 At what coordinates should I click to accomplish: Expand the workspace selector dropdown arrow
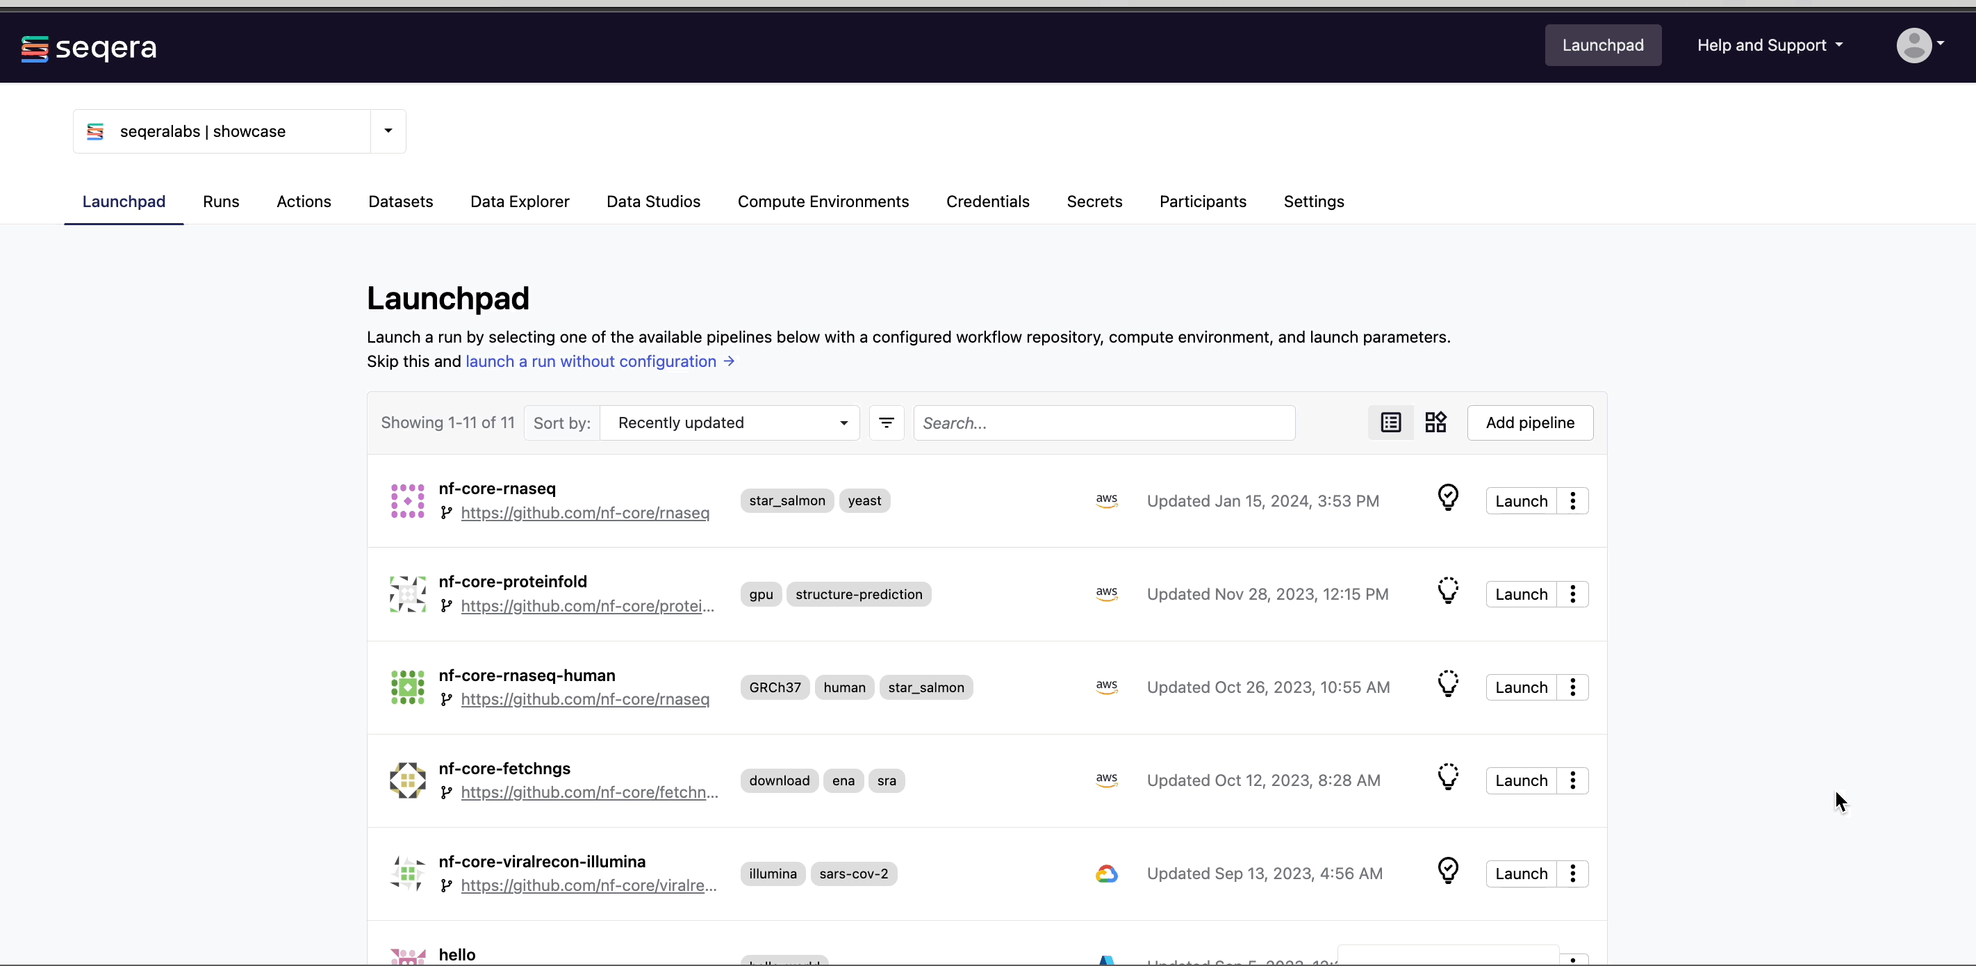[x=388, y=131]
